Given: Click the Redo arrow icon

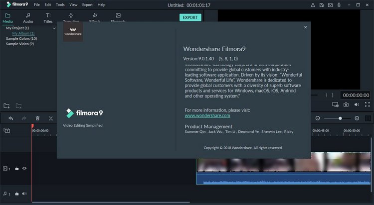Looking at the screenshot, I should tap(24, 118).
